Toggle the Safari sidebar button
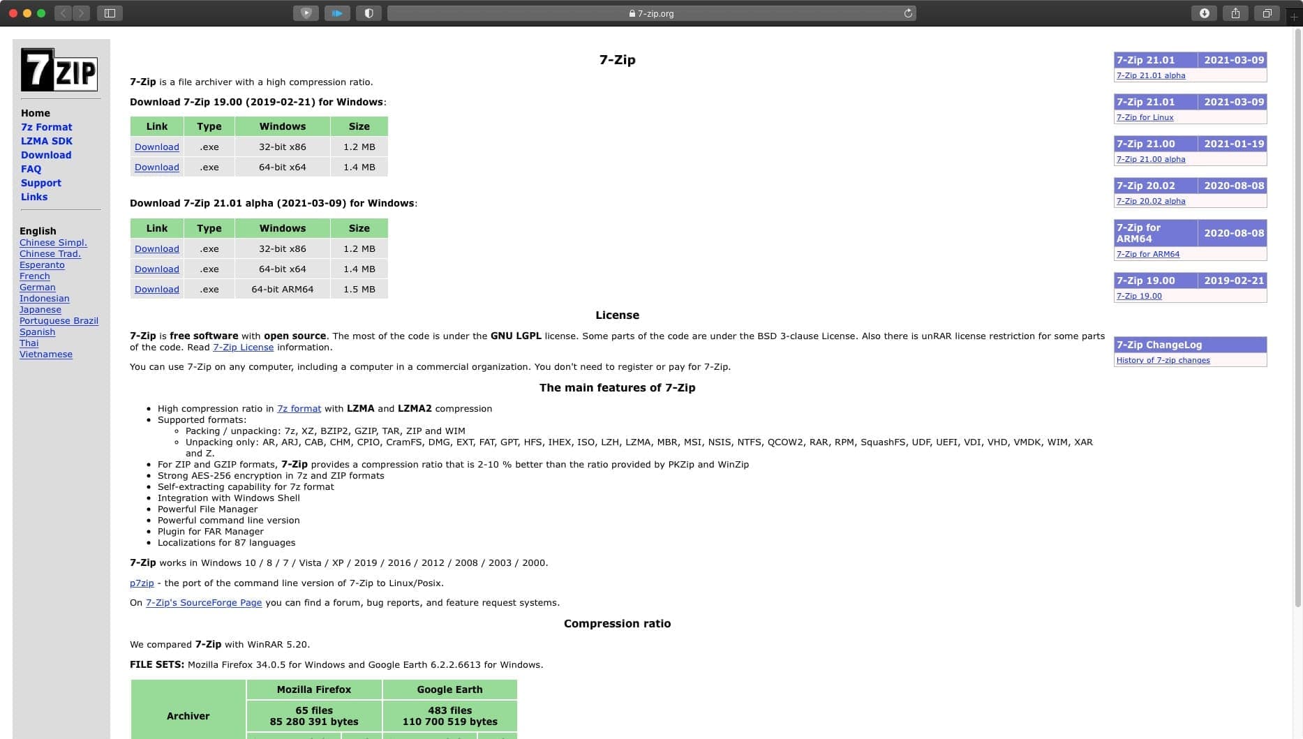 click(110, 13)
